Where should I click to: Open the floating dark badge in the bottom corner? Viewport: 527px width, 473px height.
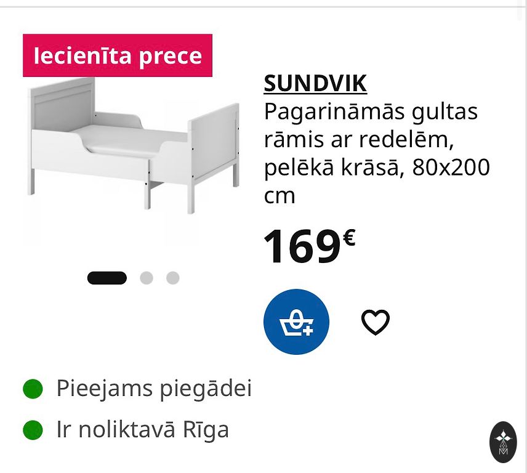(x=503, y=442)
